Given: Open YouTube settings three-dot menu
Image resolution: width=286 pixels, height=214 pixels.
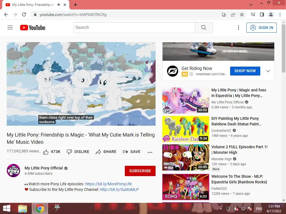Looking at the screenshot, I should click(x=239, y=28).
